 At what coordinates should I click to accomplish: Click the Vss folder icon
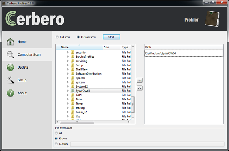click(x=72, y=116)
